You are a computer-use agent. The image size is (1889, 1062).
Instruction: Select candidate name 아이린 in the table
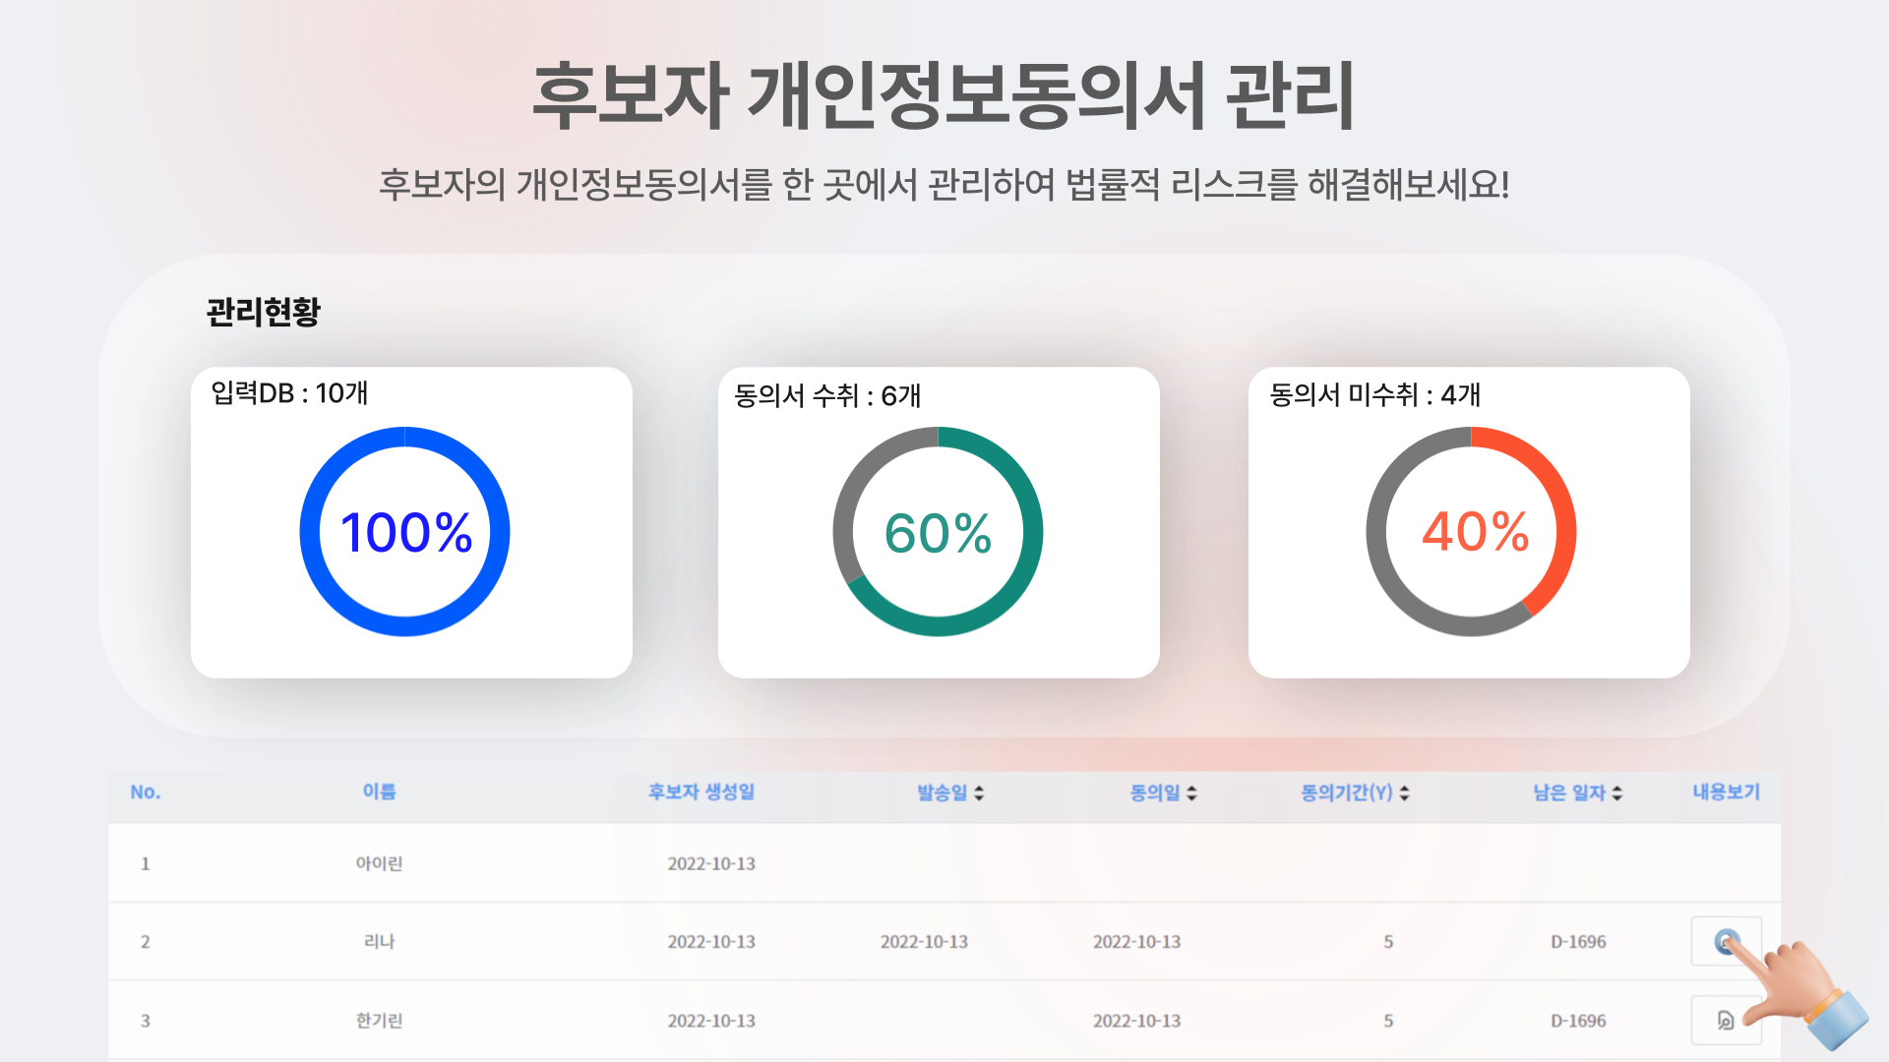click(379, 863)
